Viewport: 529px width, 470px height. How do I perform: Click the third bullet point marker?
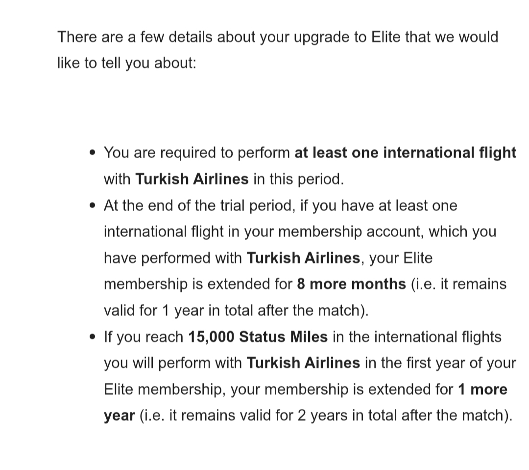tap(93, 337)
